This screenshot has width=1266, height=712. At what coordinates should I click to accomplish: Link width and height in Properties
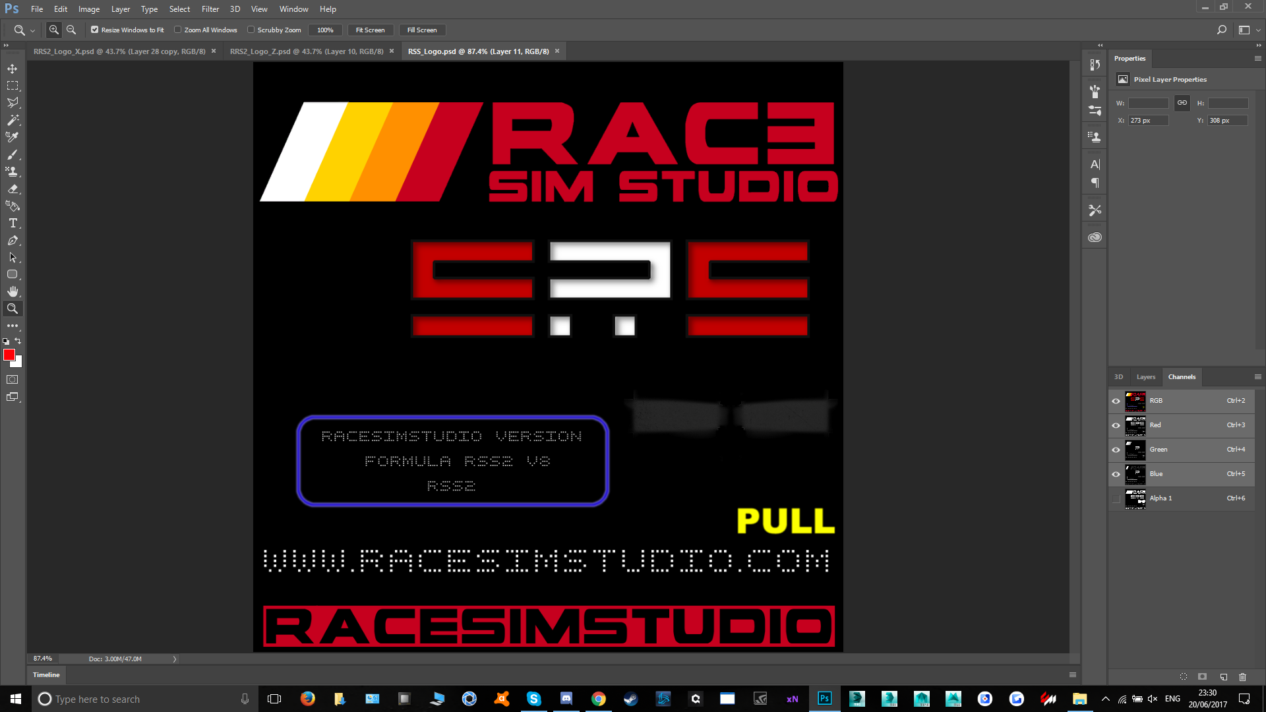pos(1182,103)
